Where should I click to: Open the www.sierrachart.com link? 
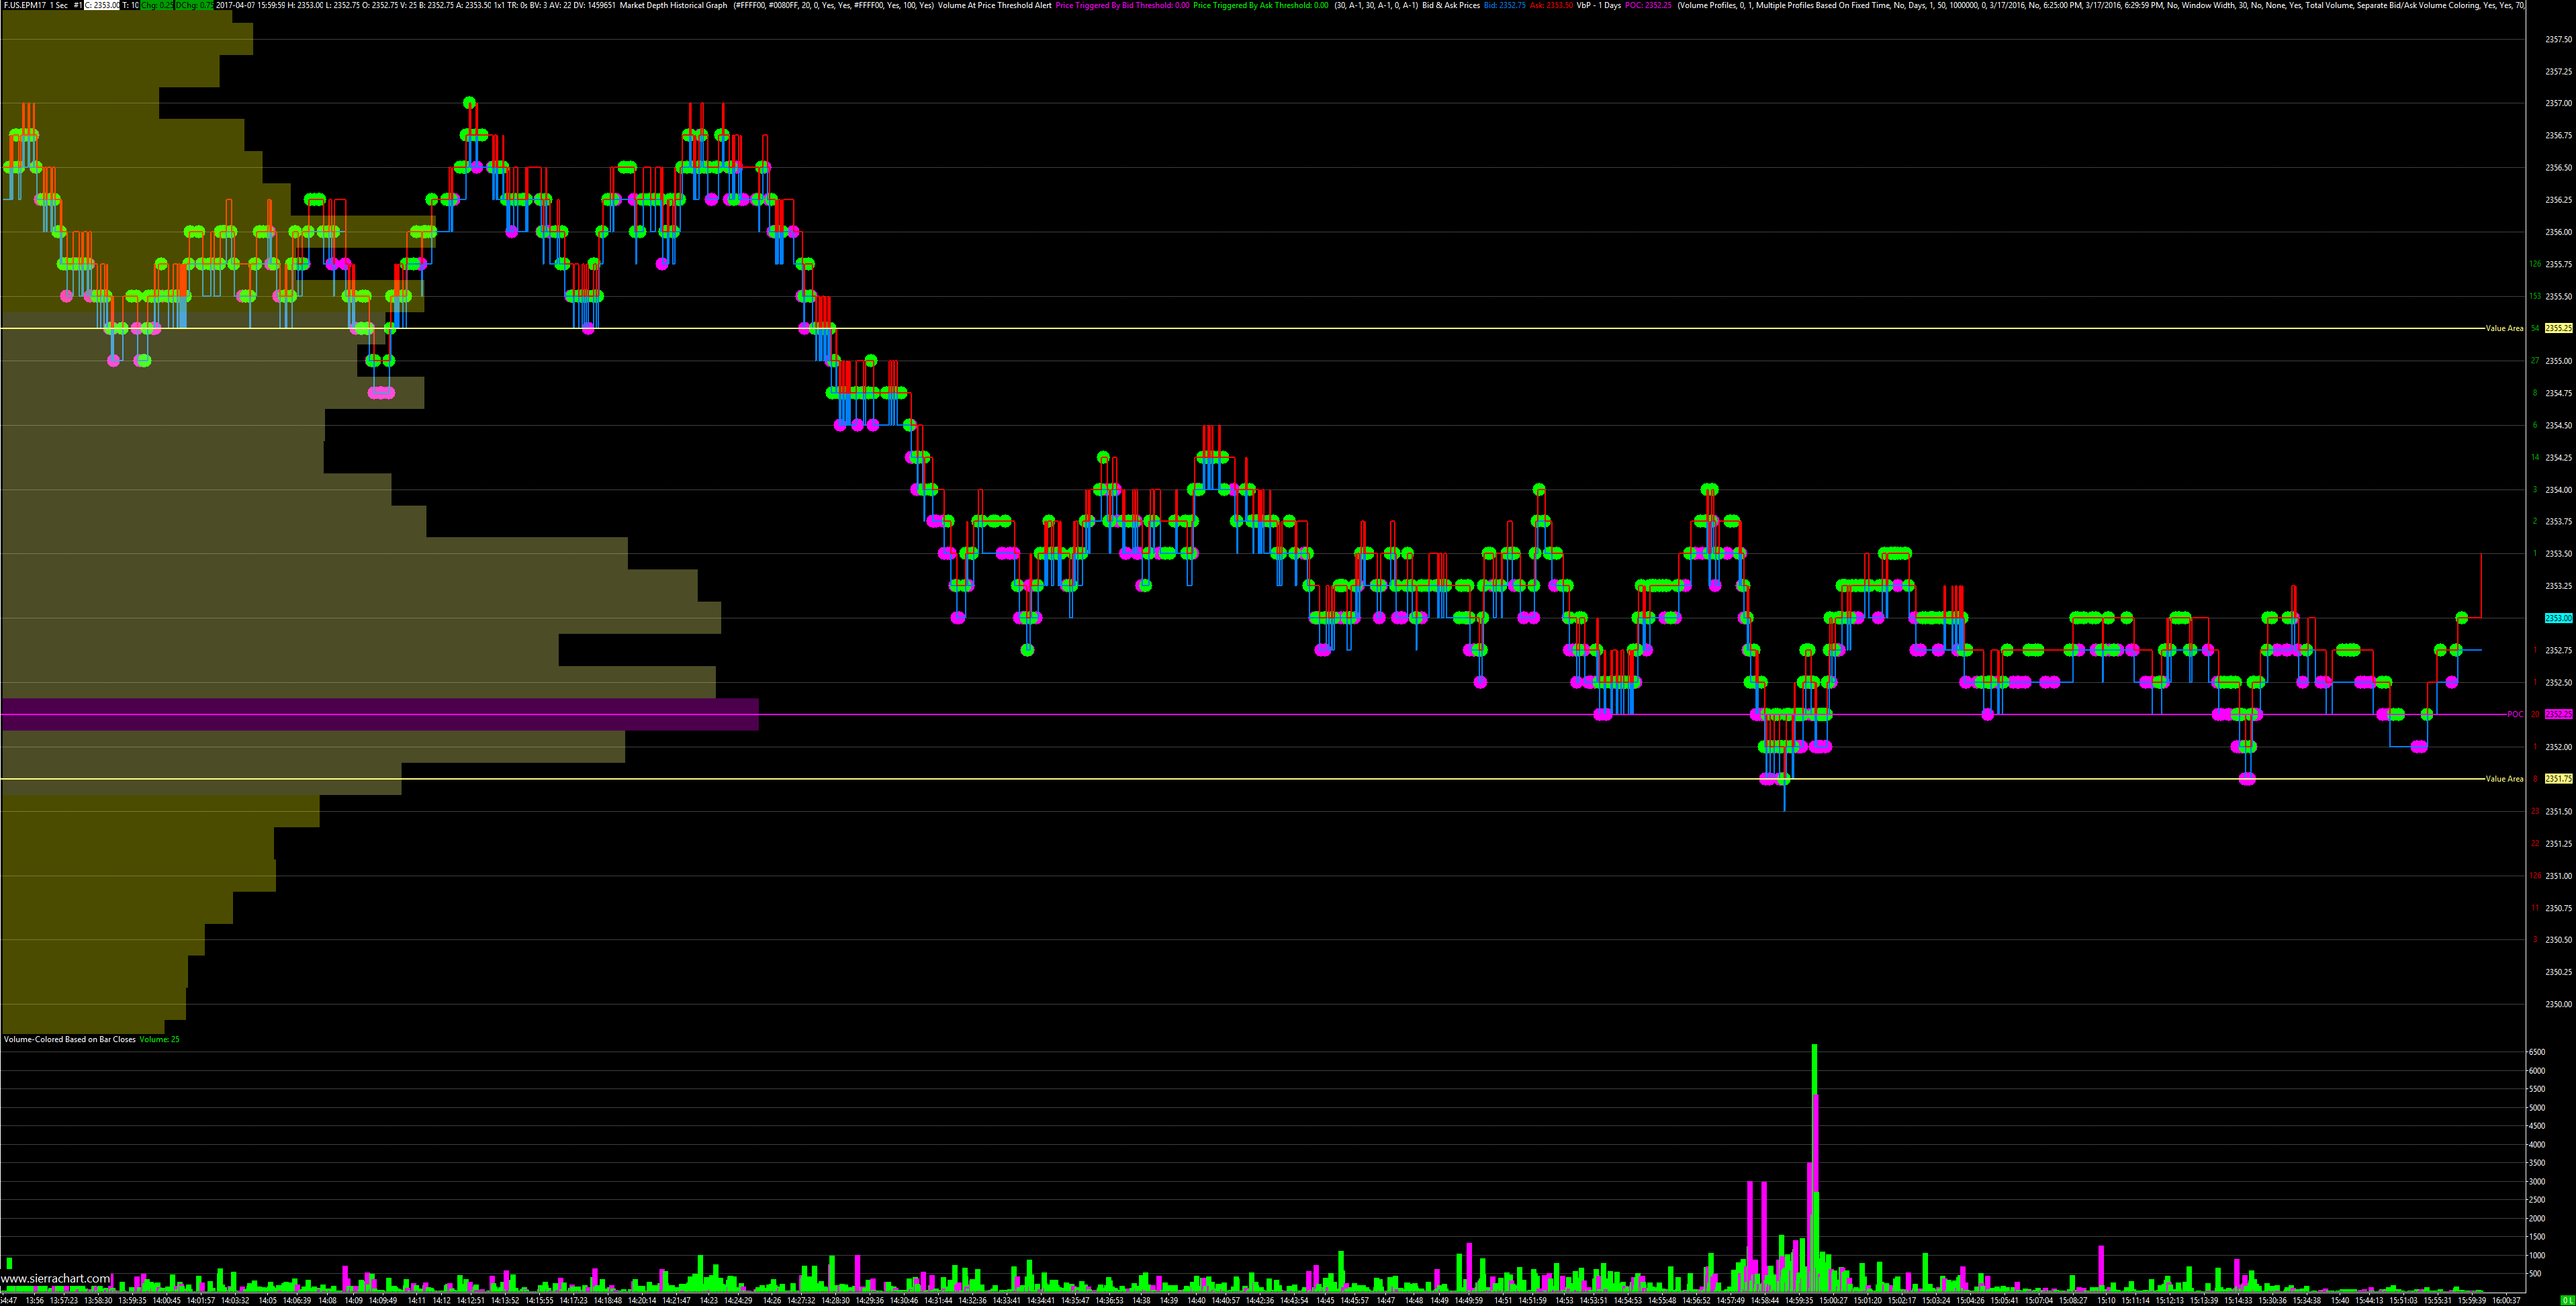(x=56, y=1278)
